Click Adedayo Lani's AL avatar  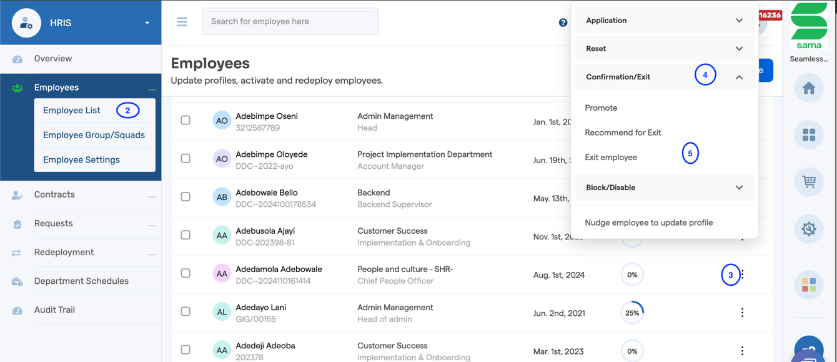coord(222,311)
